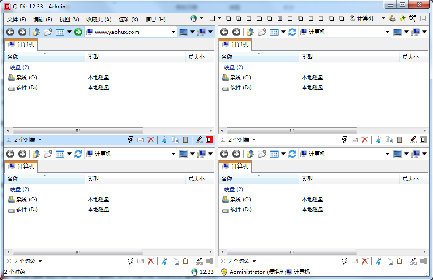Viewport: 433px width, 280px height.
Task: Open the view mode dropdown arrow in bottom-right pane
Action: pos(283,154)
